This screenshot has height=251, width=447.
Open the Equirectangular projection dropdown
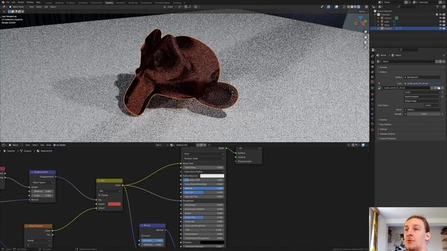pyautogui.click(x=422, y=97)
